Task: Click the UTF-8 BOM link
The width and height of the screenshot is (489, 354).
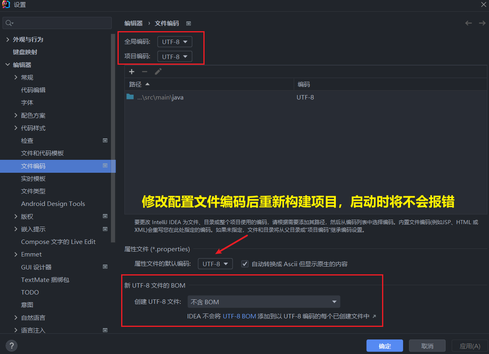Action: pos(239,316)
